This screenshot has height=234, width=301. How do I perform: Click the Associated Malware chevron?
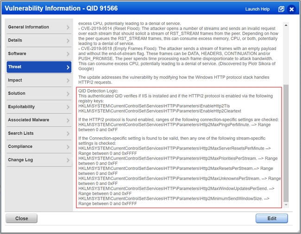(68, 120)
